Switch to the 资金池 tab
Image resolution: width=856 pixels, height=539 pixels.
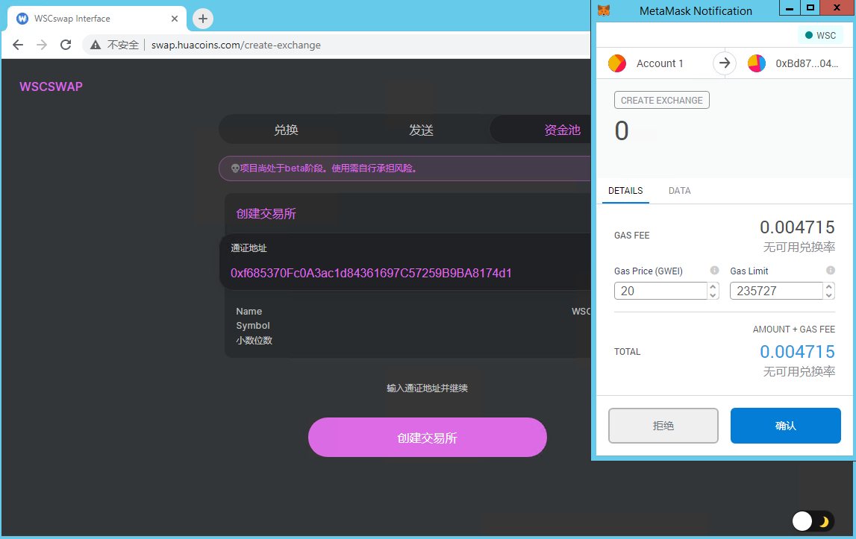[x=562, y=130]
